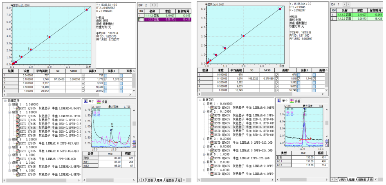Click file icon for LINEAR 0 2PPB-023.QGD in left tree

18,143
